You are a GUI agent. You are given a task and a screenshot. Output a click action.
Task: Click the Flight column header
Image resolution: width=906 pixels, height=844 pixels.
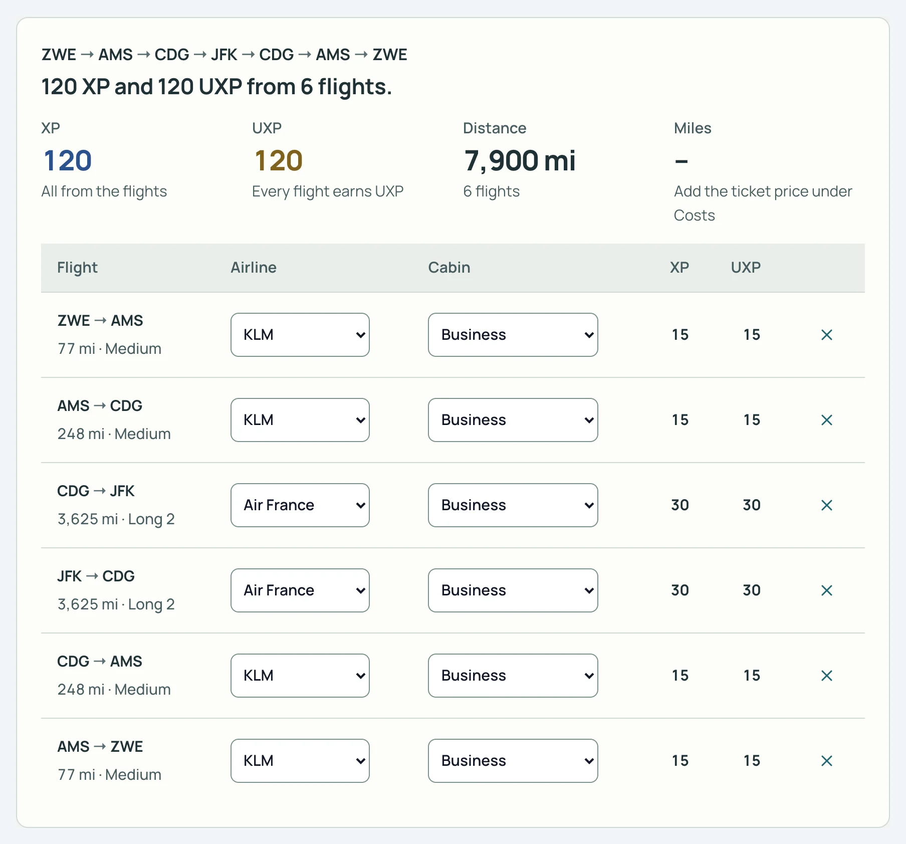[x=77, y=268]
